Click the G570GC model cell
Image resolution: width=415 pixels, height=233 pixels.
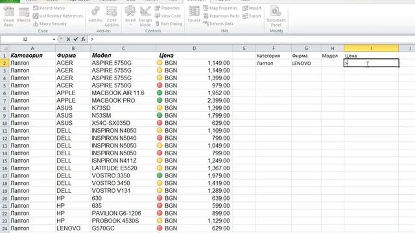[x=123, y=228]
